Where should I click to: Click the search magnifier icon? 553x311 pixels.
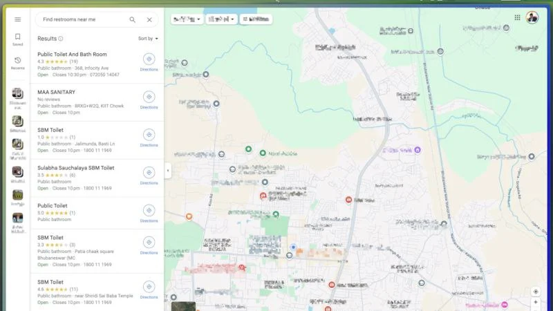(x=133, y=20)
